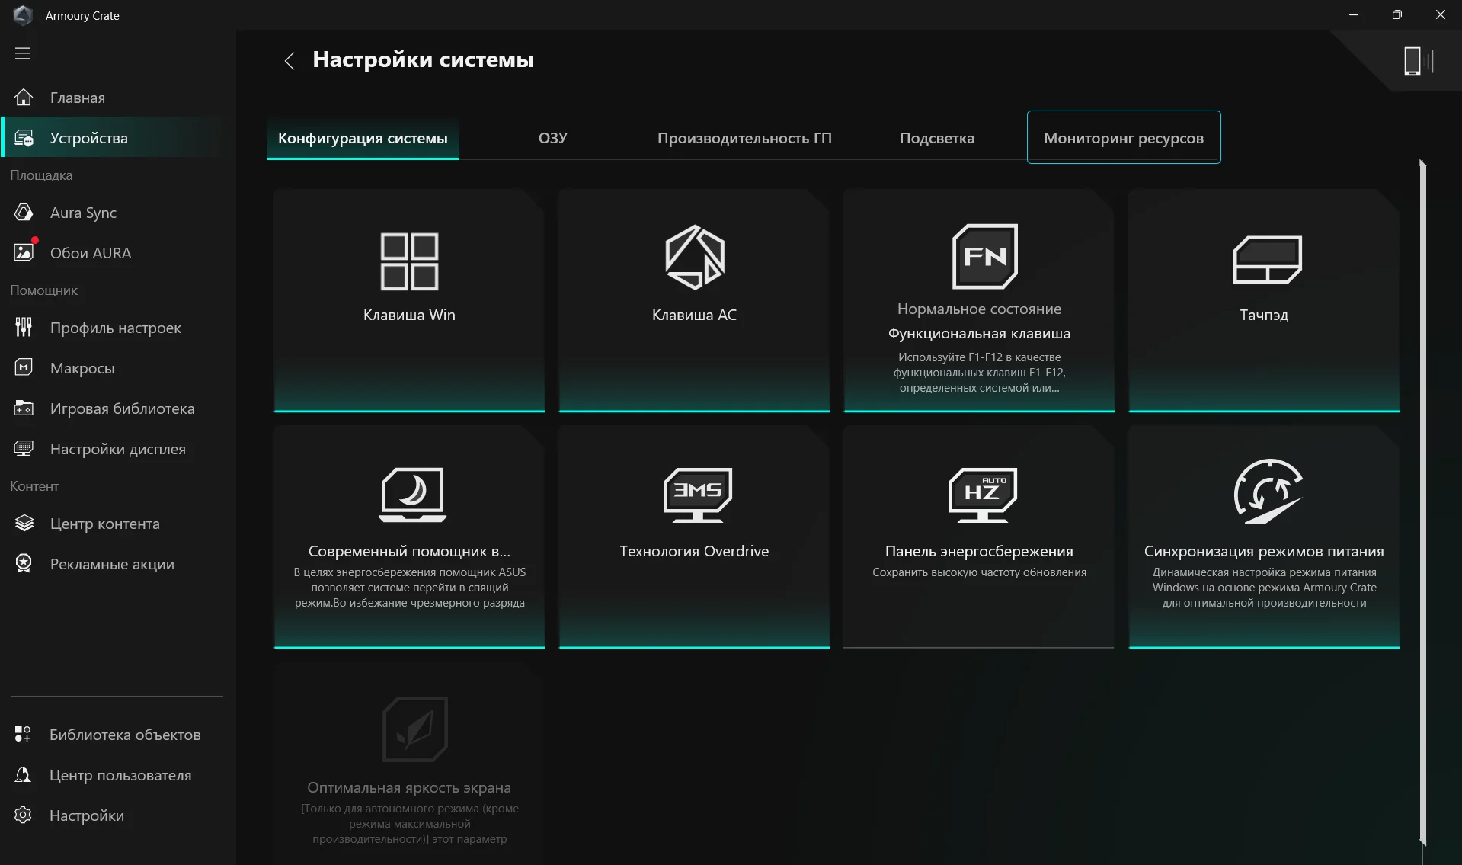This screenshot has height=865, width=1462.
Task: Open Библиотека объектов
Action: click(x=124, y=735)
